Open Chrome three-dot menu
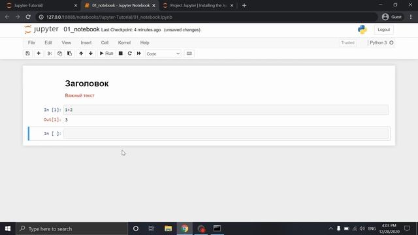Image resolution: width=418 pixels, height=235 pixels. pyautogui.click(x=411, y=17)
